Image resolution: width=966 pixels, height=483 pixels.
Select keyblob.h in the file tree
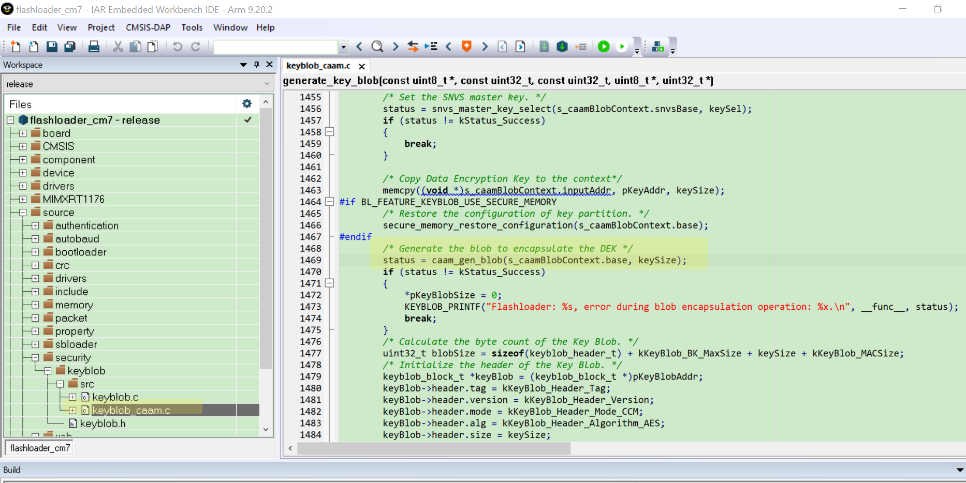(103, 424)
